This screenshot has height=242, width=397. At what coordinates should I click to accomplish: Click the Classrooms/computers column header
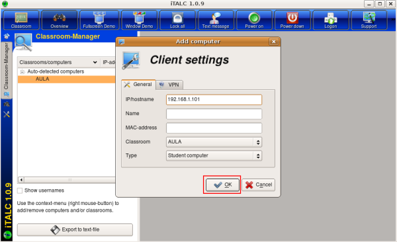pos(58,62)
